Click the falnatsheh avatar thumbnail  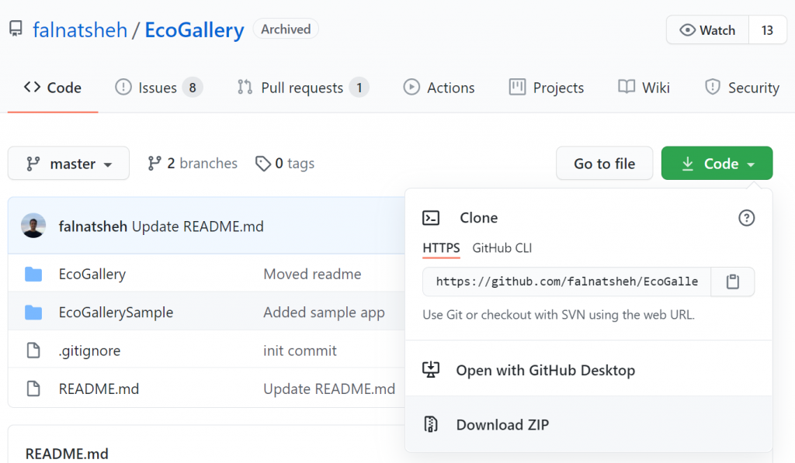coord(33,226)
